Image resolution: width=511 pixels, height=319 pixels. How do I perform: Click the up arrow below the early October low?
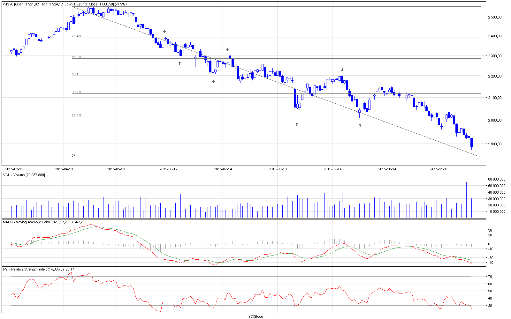pos(360,125)
